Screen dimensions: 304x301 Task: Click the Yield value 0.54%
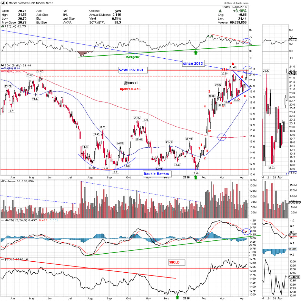116,19
